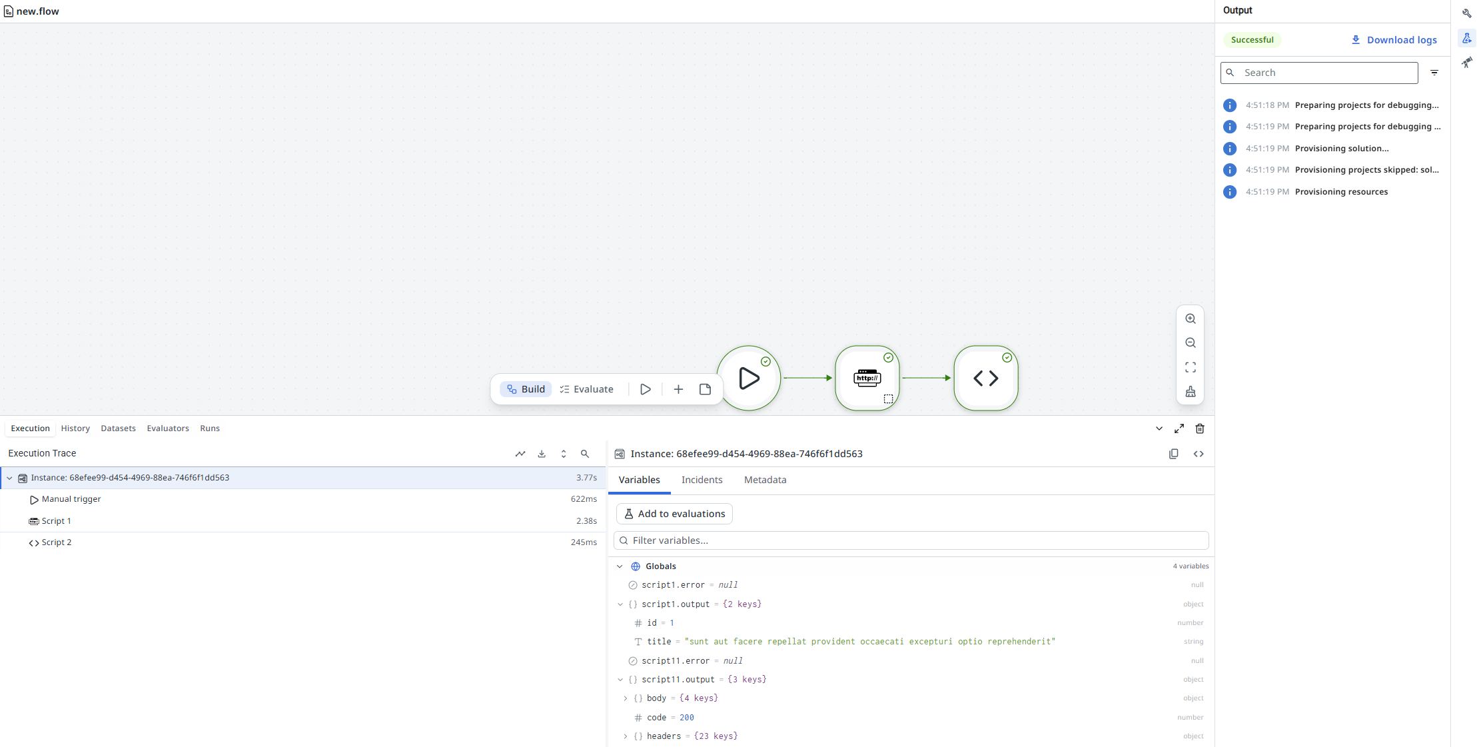Add a new node with plus icon
This screenshot has height=747, width=1477.
678,389
